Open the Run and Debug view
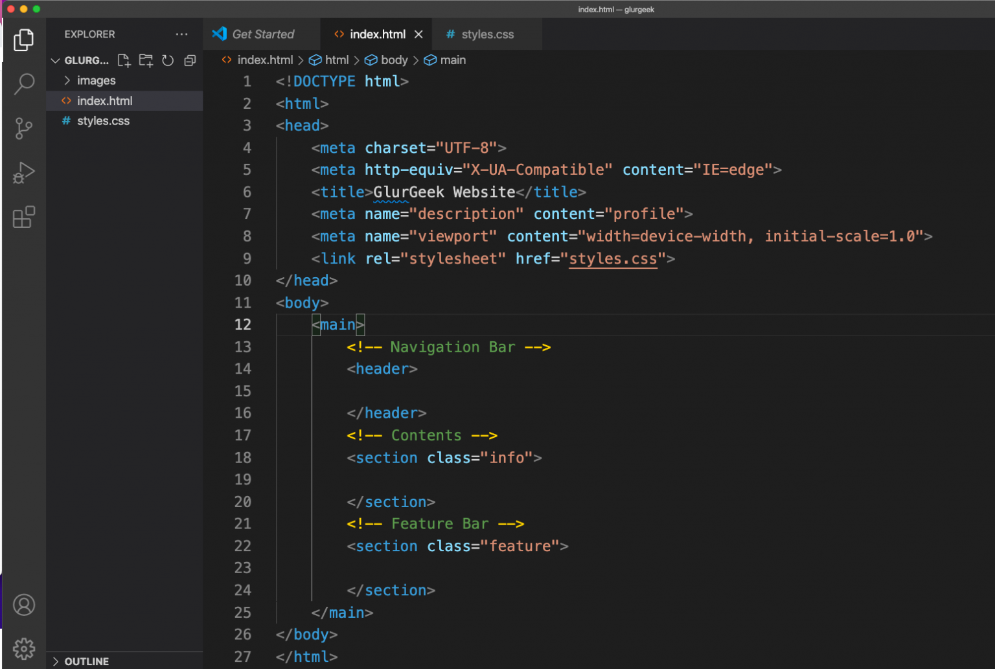 click(x=24, y=173)
